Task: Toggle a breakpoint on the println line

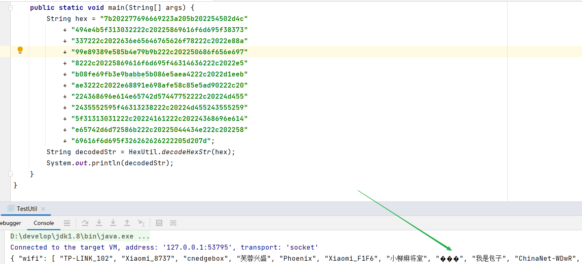Action: click(x=20, y=163)
